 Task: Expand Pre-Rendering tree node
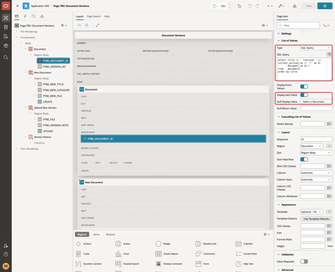coord(17,31)
